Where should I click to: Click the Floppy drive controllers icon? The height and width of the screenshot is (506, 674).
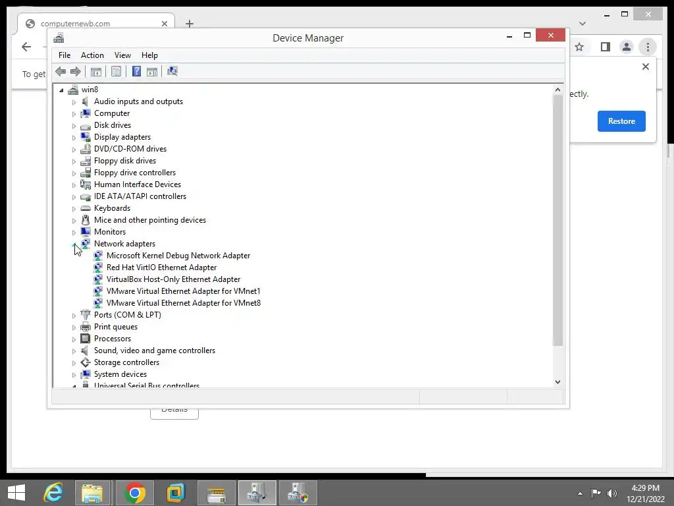click(86, 172)
